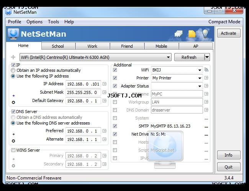The height and width of the screenshot is (191, 249).
Task: Expand the Refresh button dropdown arrow
Action: click(207, 57)
